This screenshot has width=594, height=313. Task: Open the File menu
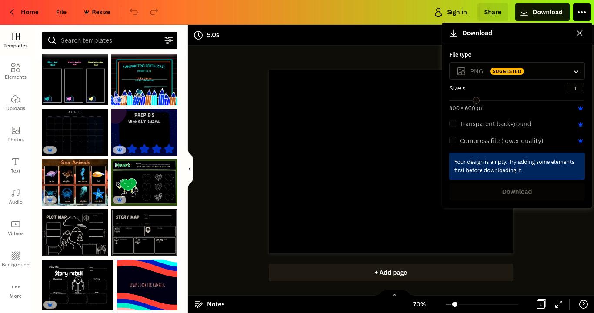pos(61,12)
